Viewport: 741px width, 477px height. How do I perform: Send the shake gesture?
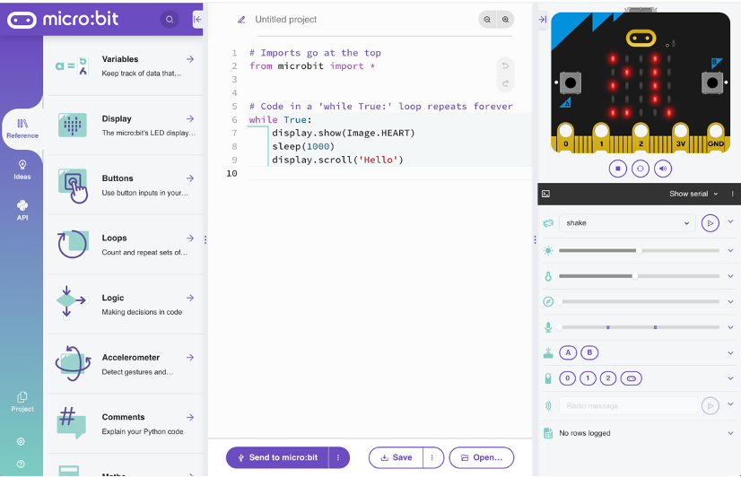[x=710, y=223]
